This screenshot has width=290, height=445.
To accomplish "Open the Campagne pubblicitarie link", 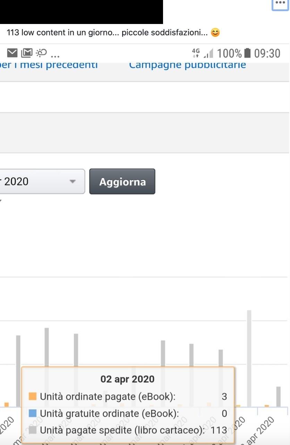I will coord(187,65).
